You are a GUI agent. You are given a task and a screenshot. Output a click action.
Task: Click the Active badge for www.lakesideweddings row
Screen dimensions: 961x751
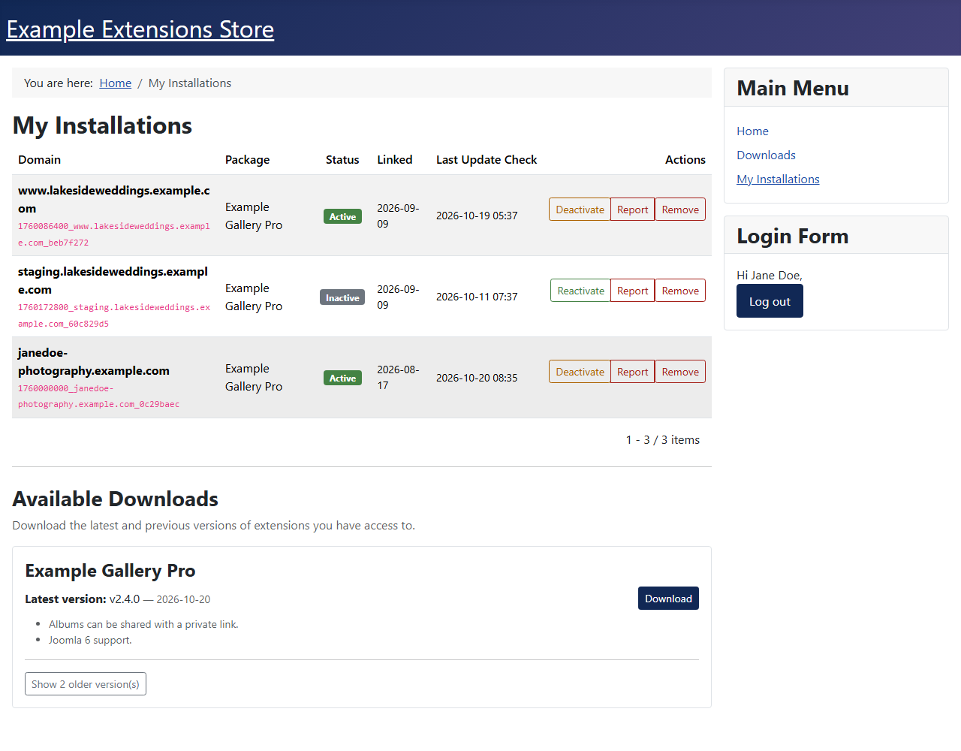pos(342,216)
